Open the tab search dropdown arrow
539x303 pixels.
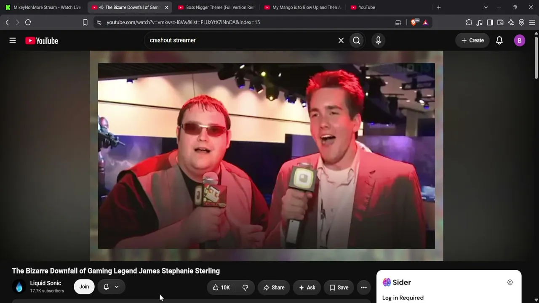[486, 8]
